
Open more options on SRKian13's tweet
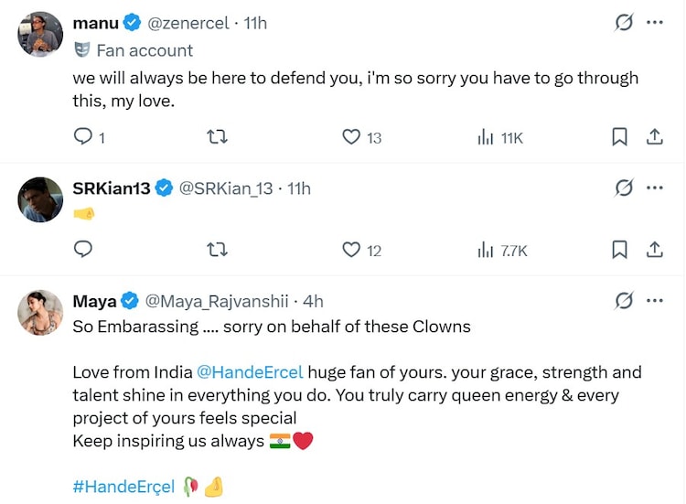coord(655,188)
